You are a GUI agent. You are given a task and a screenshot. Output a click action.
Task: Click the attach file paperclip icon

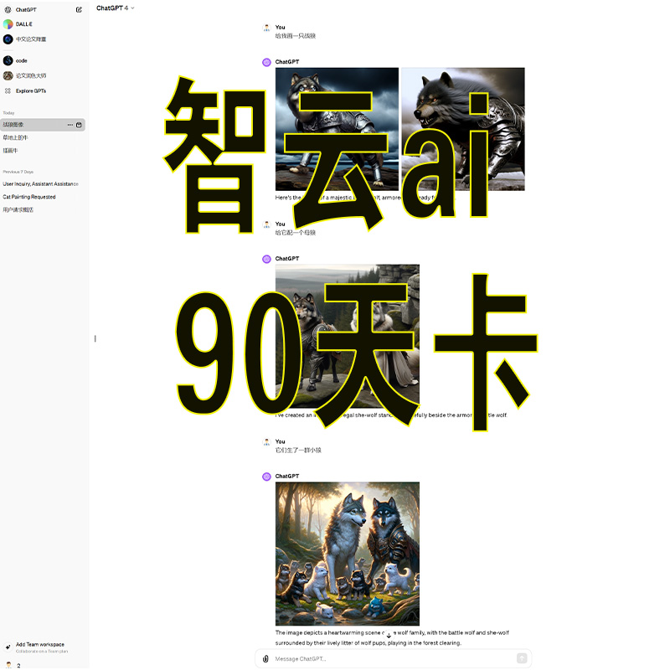pyautogui.click(x=265, y=658)
